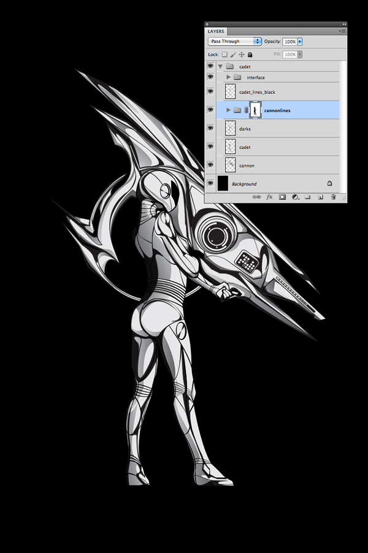Screen dimensions: 368x553
Task: Toggle eye icon for cadet layer
Action: (210, 147)
